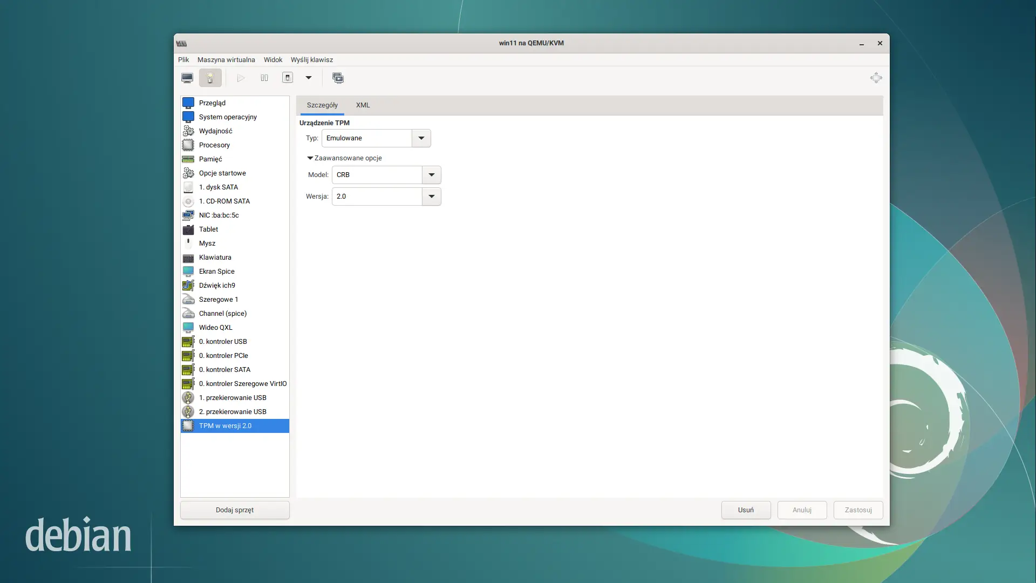
Task: Minimize the win11 window
Action: tap(862, 43)
